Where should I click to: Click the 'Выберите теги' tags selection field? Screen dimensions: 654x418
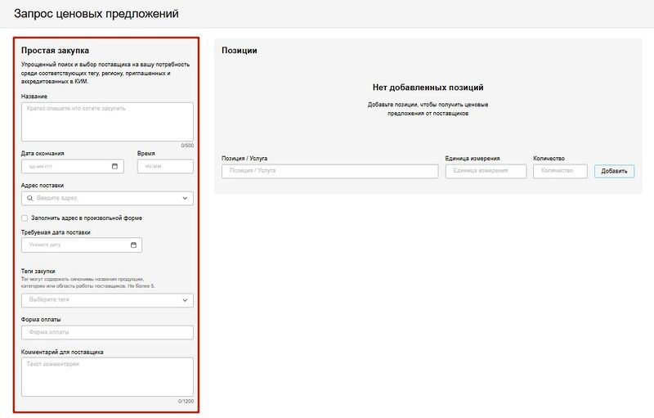(98, 300)
